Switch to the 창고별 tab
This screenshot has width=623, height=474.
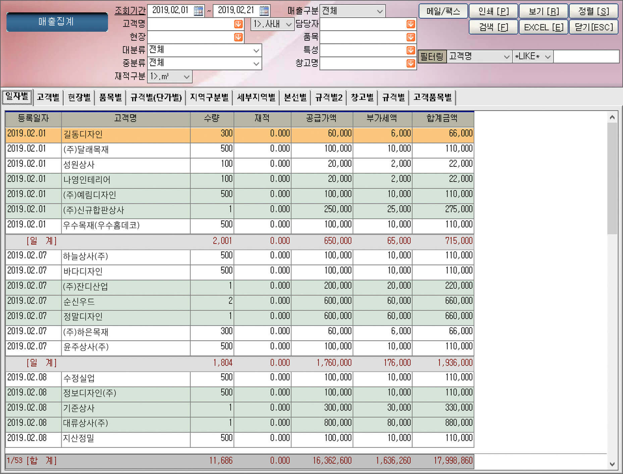[x=362, y=97]
